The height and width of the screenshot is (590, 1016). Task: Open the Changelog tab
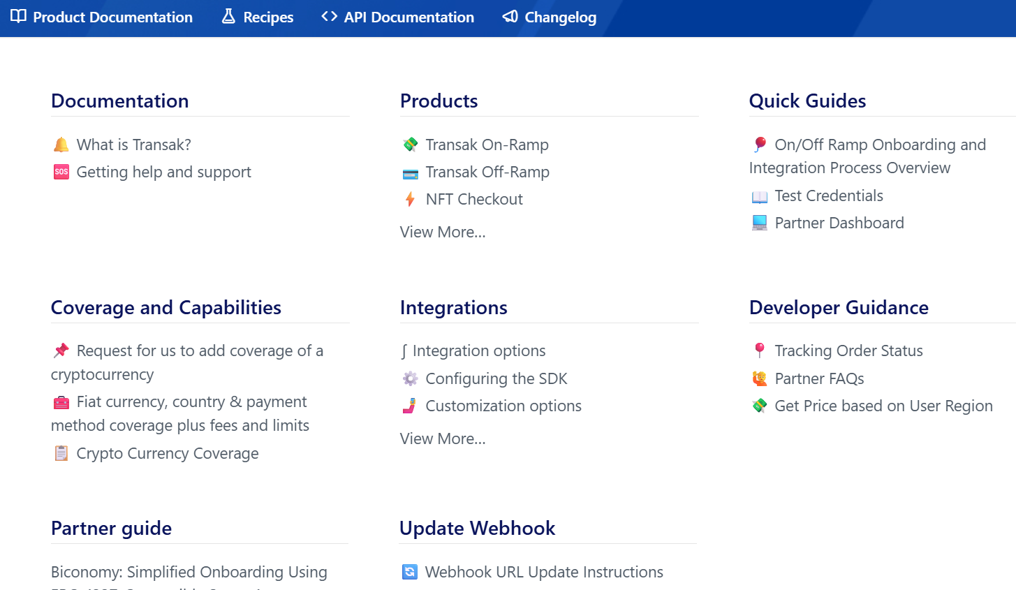coord(550,17)
